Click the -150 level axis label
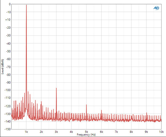The width and height of the screenshot is (166, 137). coord(8,129)
